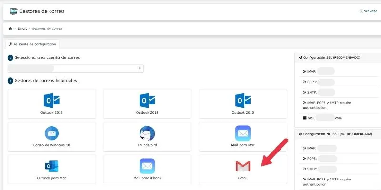This screenshot has width=381, height=190.
Task: Click the Mail para Mac label
Action: pyautogui.click(x=243, y=145)
